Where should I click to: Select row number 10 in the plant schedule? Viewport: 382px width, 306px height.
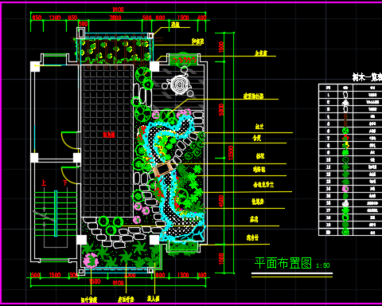point(328,160)
